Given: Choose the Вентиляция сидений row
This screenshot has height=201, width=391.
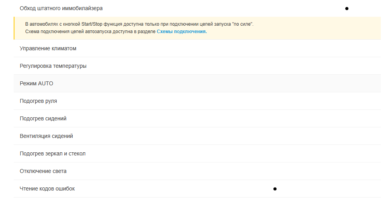Looking at the screenshot, I should (46, 136).
